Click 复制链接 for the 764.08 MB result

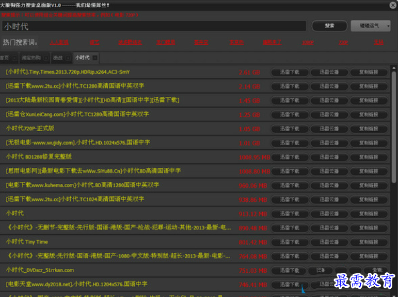pos(369,256)
